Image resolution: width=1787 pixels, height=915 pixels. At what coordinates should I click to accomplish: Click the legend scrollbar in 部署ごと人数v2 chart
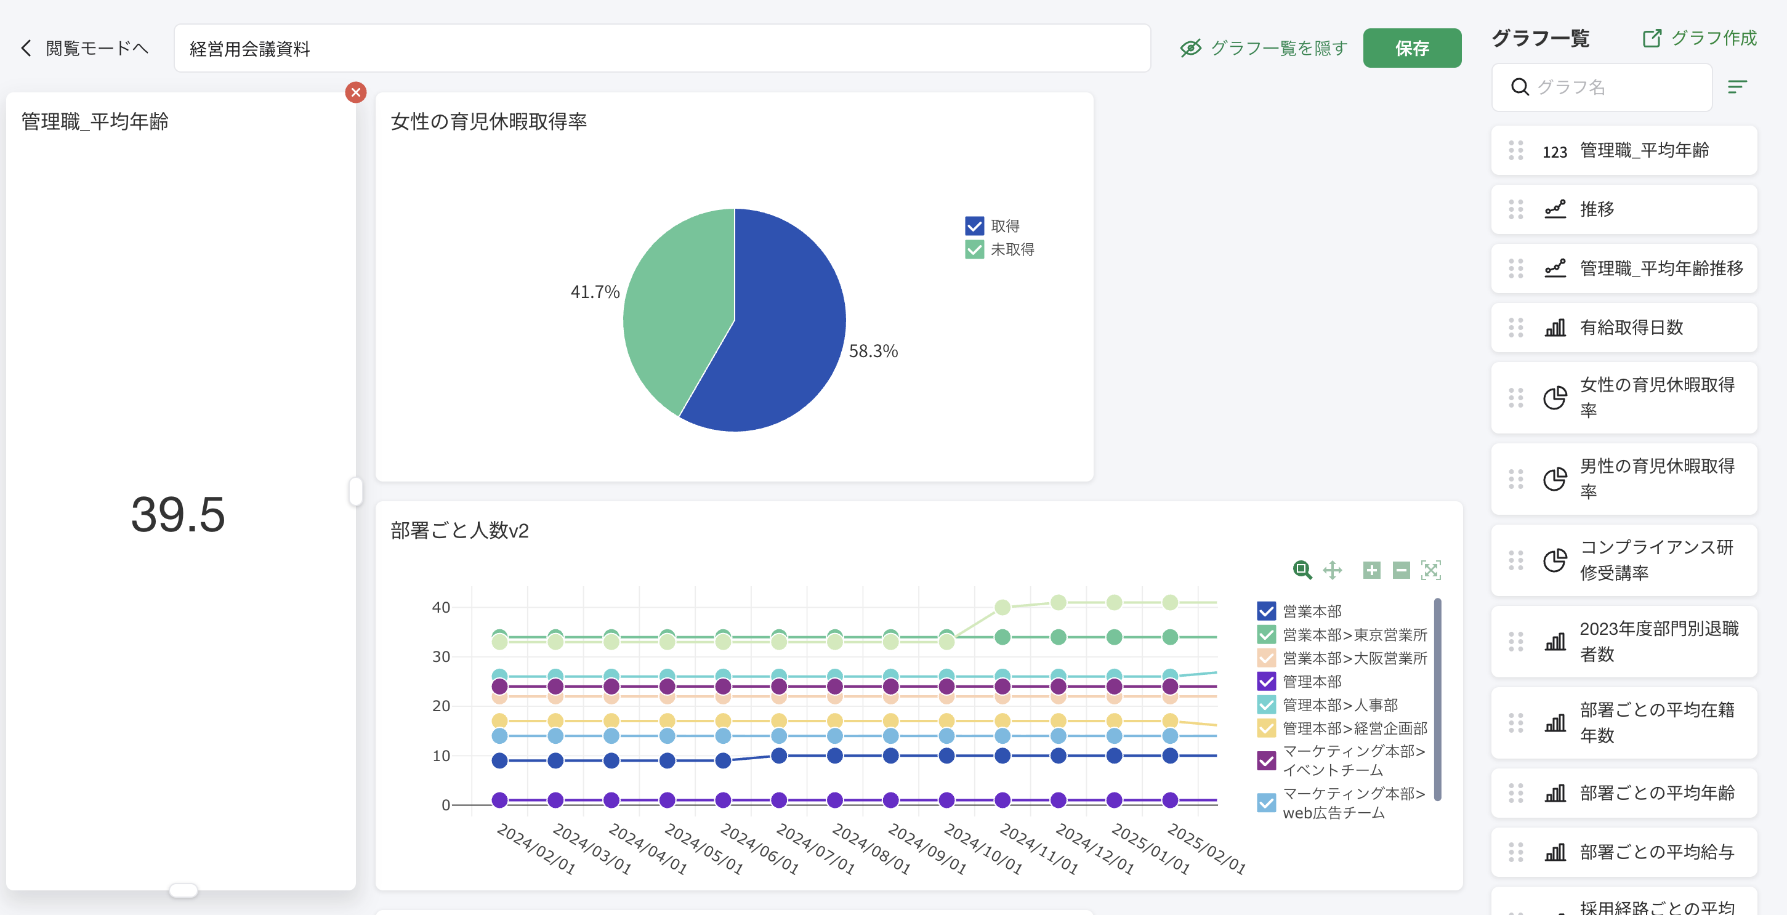pyautogui.click(x=1437, y=698)
